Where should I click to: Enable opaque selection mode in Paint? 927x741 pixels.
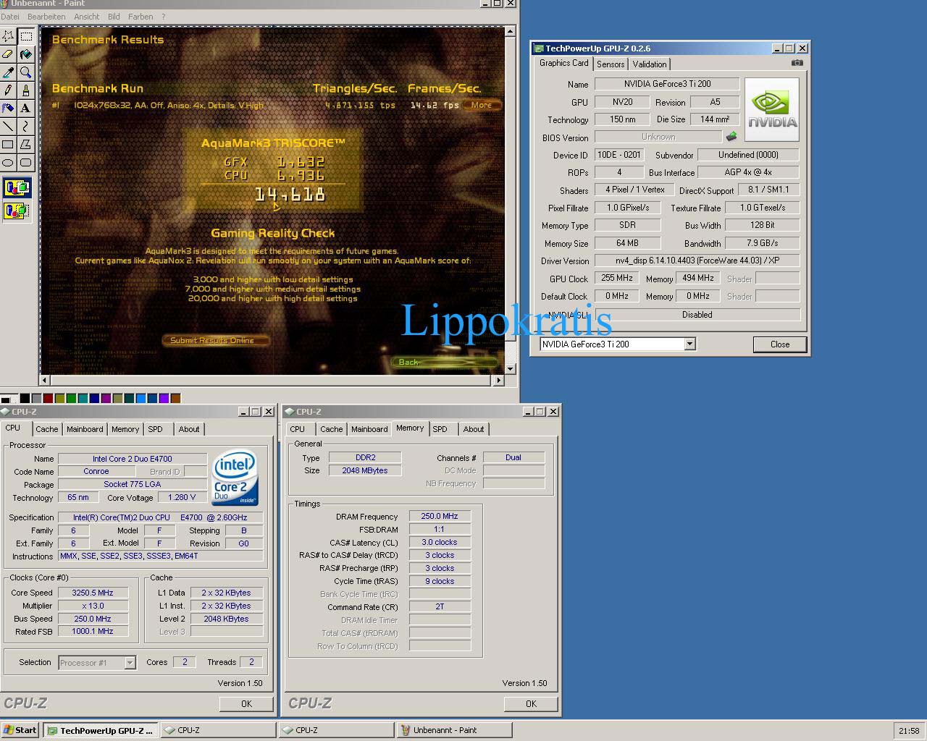click(x=17, y=188)
